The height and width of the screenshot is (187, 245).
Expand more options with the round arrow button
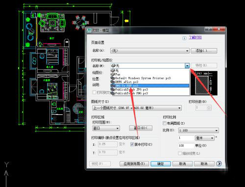click(219, 163)
